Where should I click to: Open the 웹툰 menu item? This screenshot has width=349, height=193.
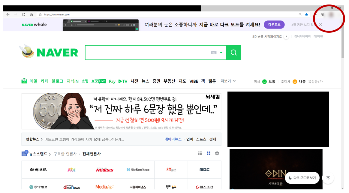tap(212, 81)
